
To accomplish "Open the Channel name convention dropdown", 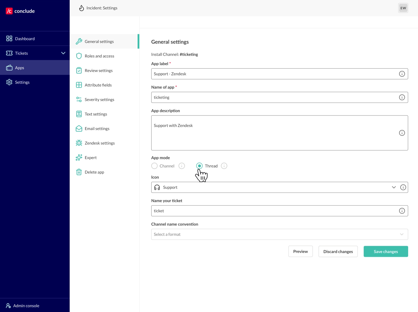I will coord(279,234).
